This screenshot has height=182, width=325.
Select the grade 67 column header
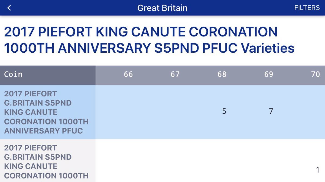(x=175, y=75)
